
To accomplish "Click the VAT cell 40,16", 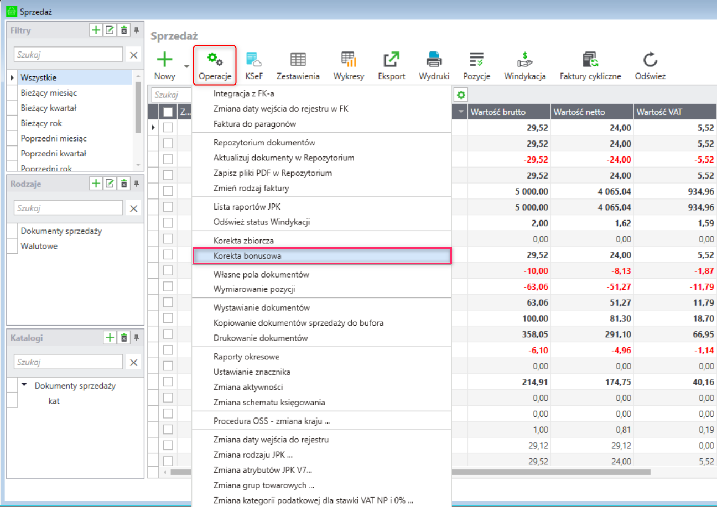I will click(676, 382).
